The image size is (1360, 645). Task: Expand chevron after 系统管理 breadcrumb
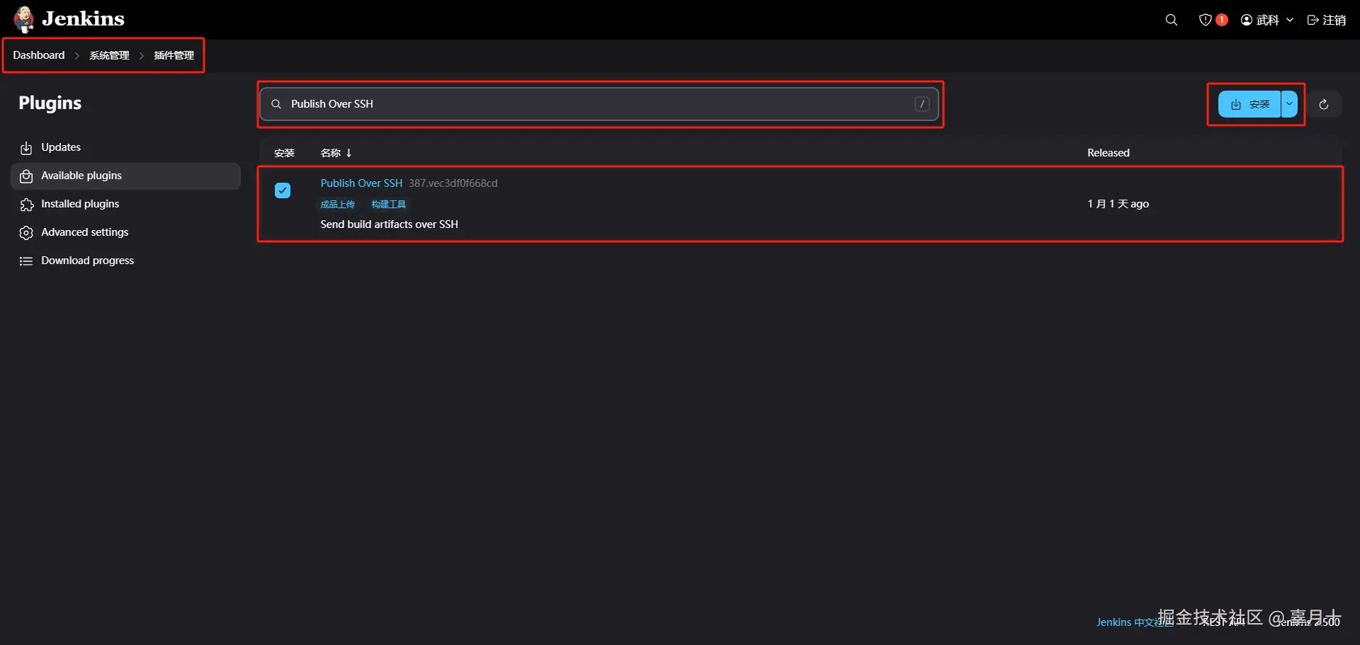pyautogui.click(x=142, y=56)
